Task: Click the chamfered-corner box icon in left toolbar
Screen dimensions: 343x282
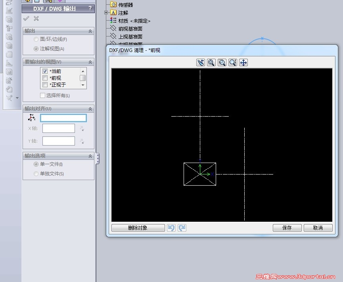Action: click(x=9, y=54)
